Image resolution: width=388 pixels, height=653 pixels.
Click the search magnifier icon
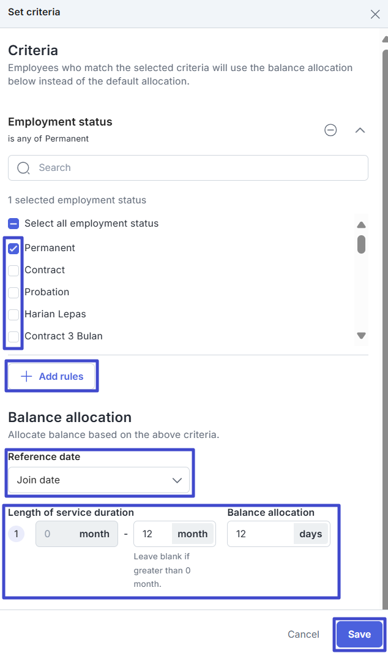23,168
